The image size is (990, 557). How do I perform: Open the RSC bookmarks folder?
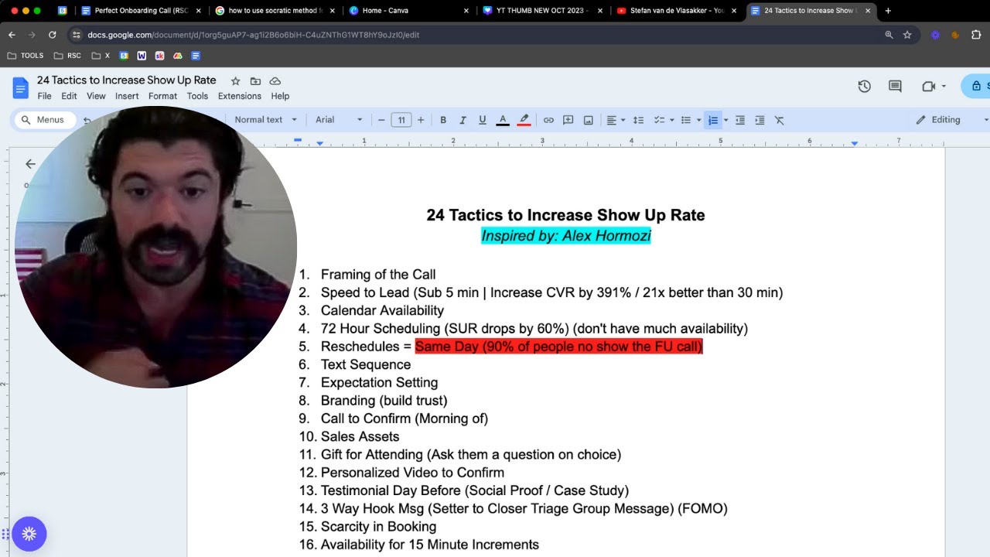point(67,56)
